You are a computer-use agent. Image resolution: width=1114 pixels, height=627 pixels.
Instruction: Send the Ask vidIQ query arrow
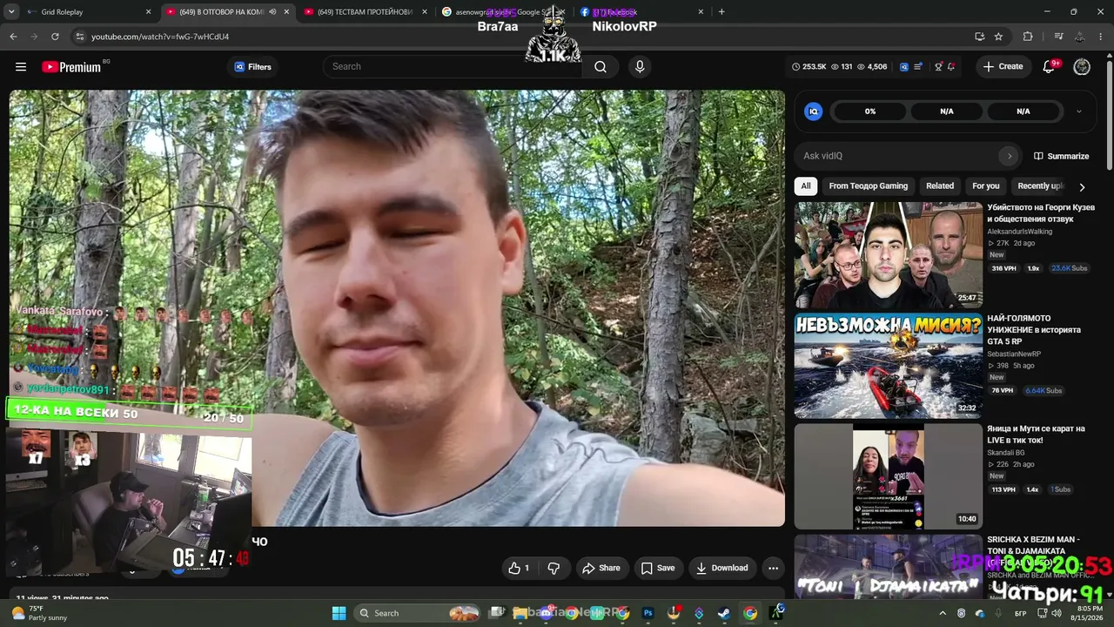1010,156
